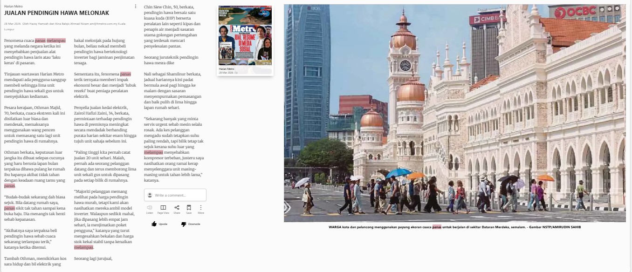Click the Harian Metro label above headline
This screenshot has height=272, width=632.
13,7
